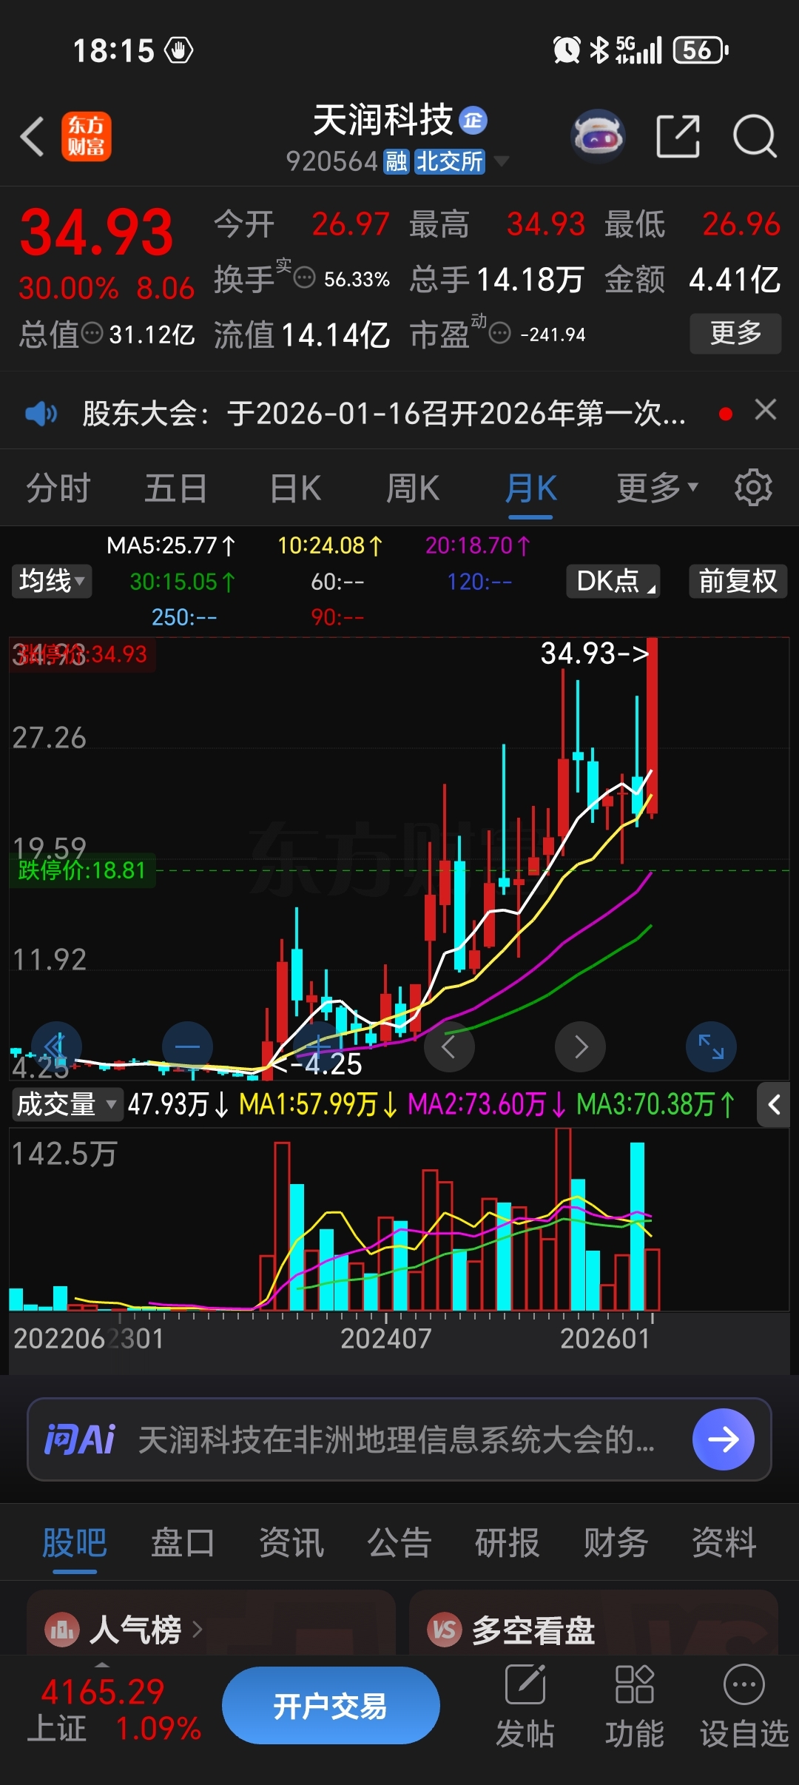Open the search magnifier

pyautogui.click(x=755, y=137)
